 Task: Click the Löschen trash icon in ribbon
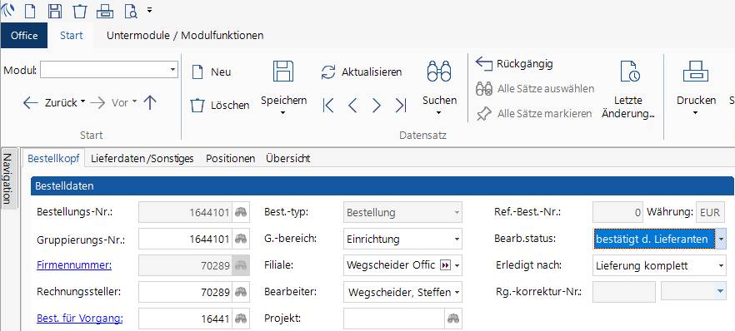tap(197, 105)
